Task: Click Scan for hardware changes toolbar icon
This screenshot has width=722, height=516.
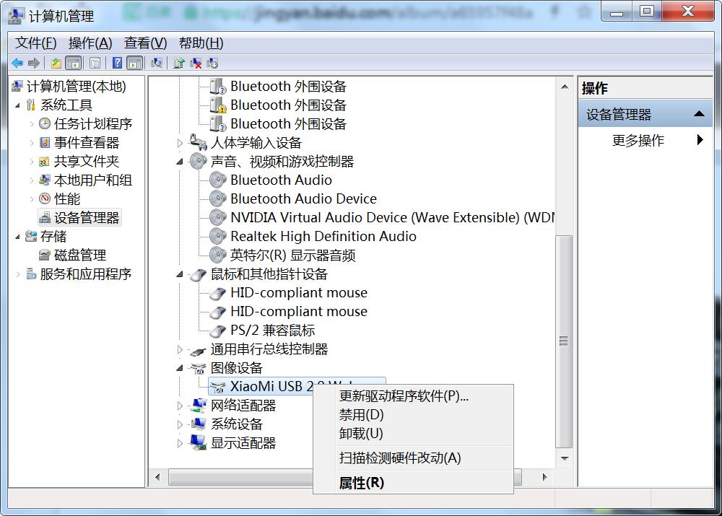Action: click(157, 63)
